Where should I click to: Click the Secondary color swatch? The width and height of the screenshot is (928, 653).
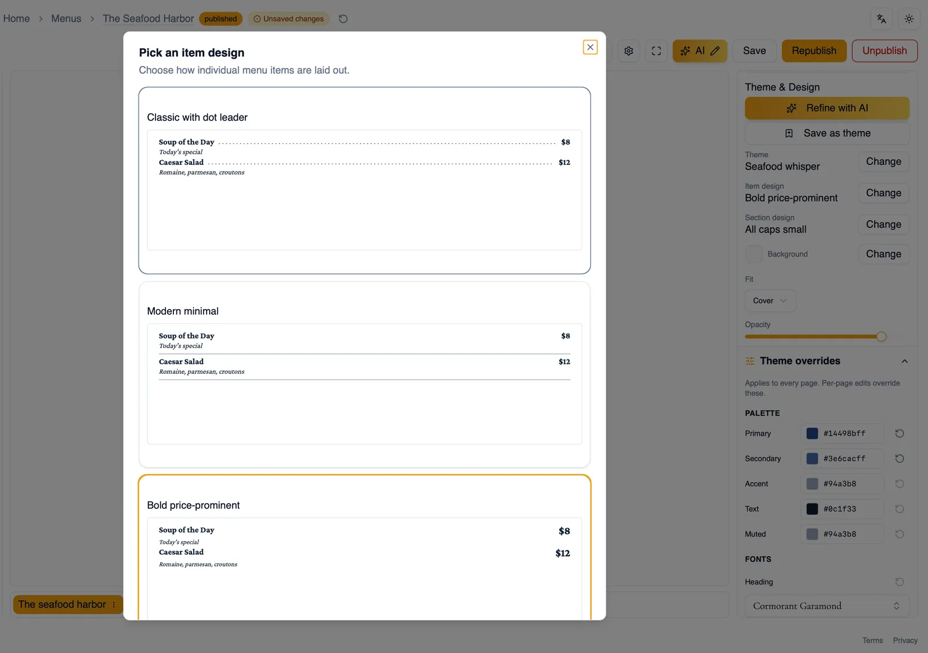tap(812, 459)
